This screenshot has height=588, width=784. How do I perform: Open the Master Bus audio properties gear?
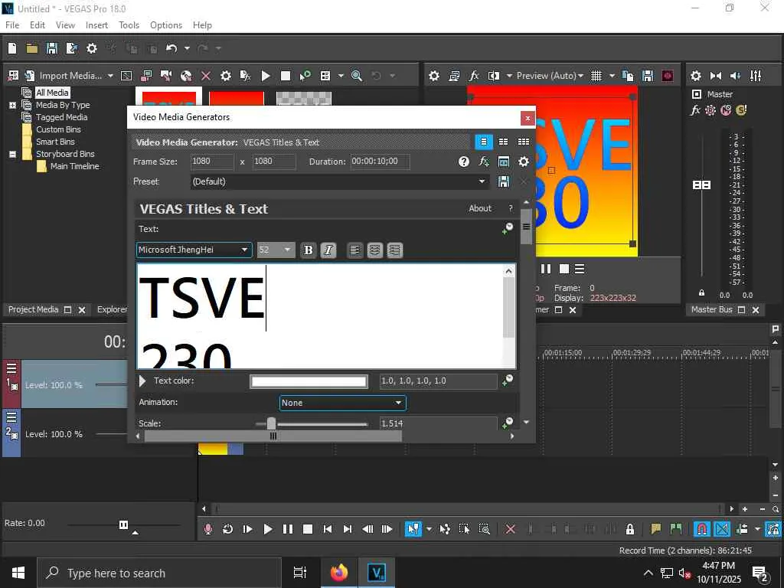(695, 76)
